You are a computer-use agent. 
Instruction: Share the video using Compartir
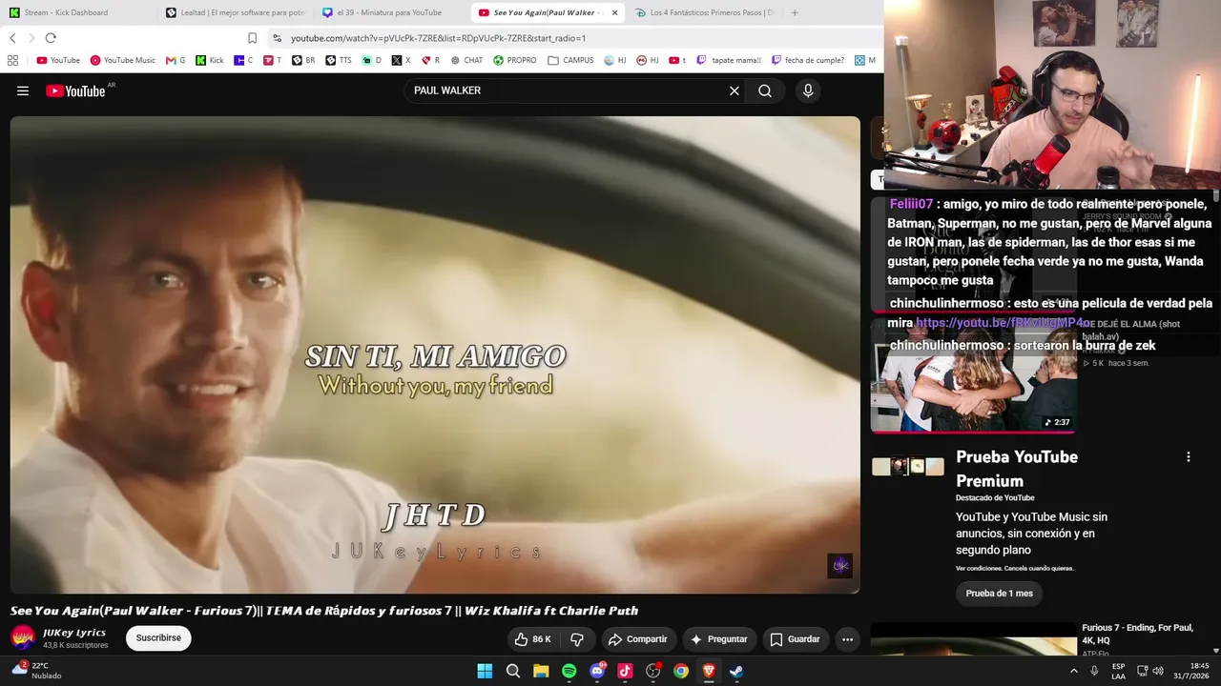click(x=637, y=639)
